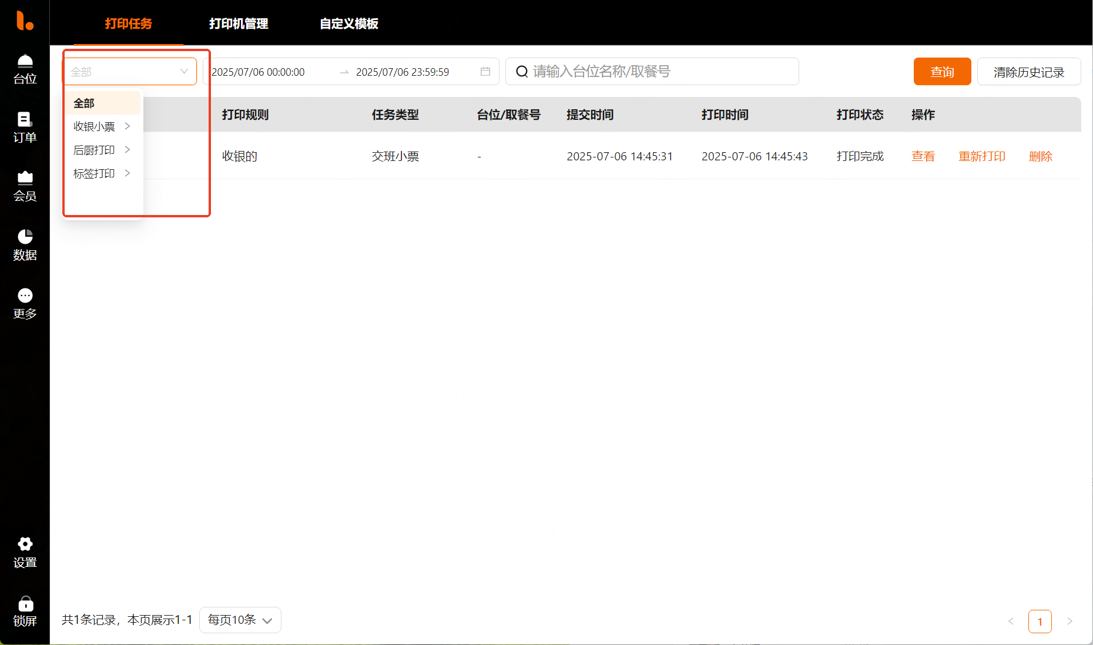Click the 查询 search button
Viewport: 1093px width, 645px height.
click(942, 72)
